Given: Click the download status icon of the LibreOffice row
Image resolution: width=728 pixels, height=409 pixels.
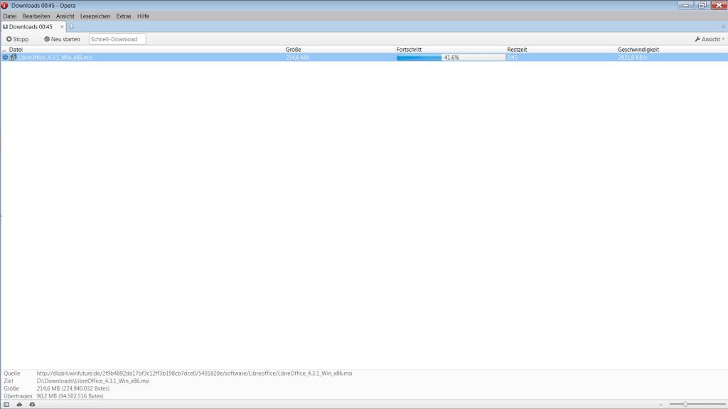Looking at the screenshot, I should [x=5, y=58].
